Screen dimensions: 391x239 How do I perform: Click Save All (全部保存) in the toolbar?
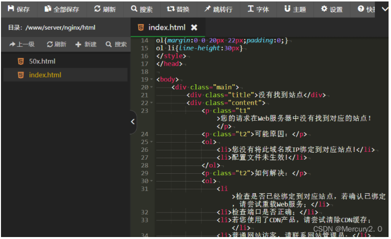(x=62, y=9)
